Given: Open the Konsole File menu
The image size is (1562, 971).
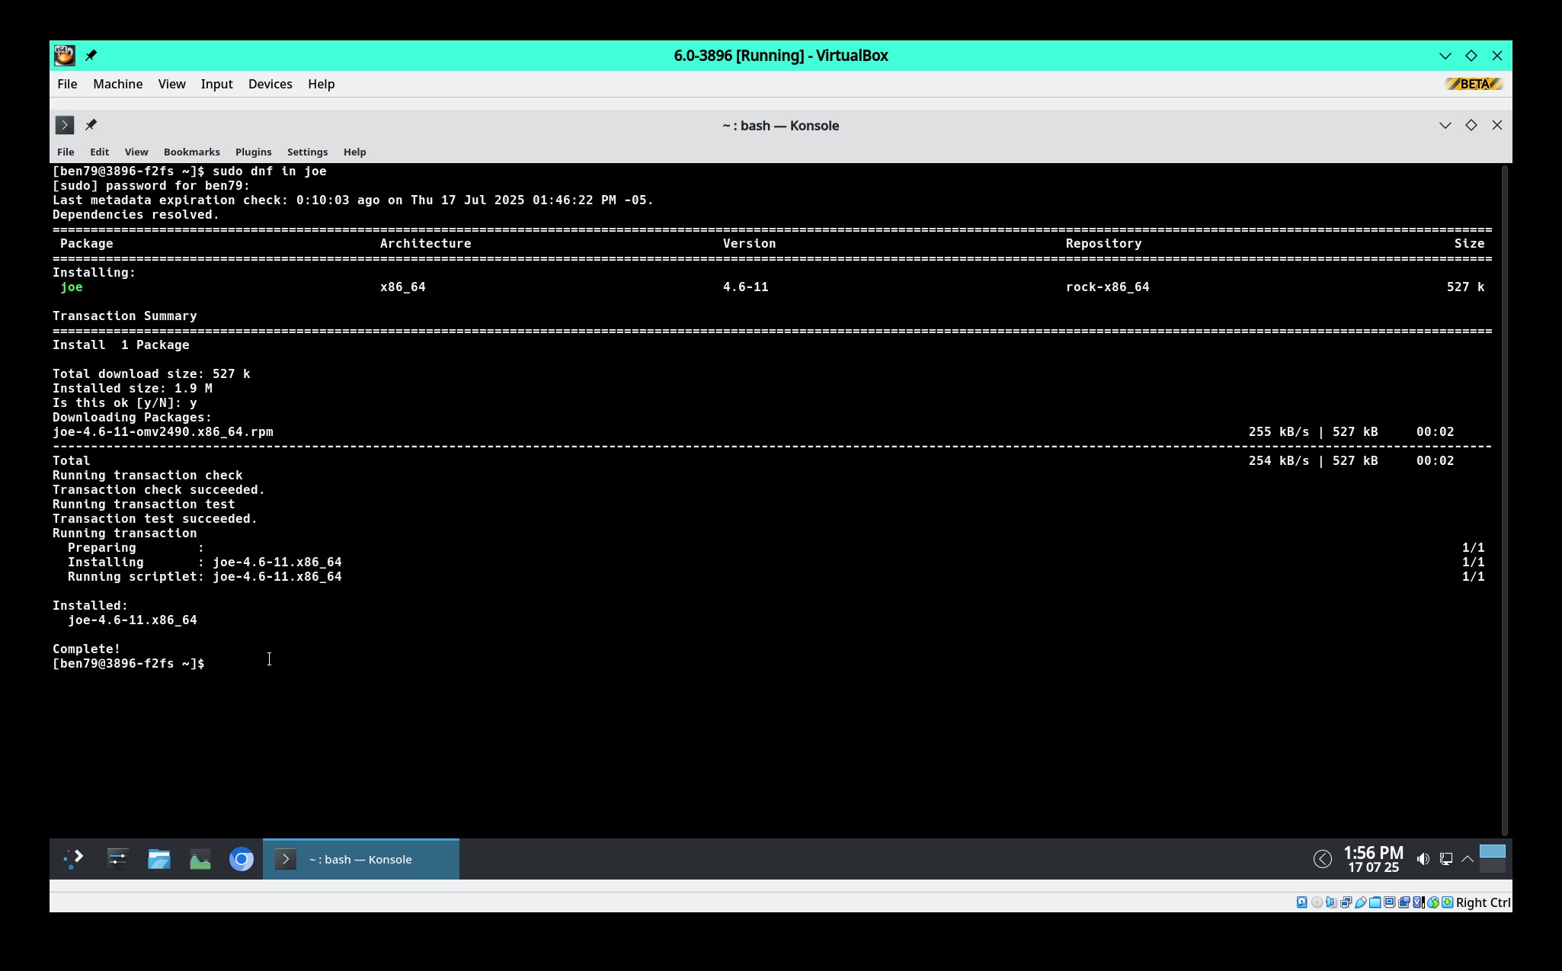Looking at the screenshot, I should pyautogui.click(x=66, y=152).
